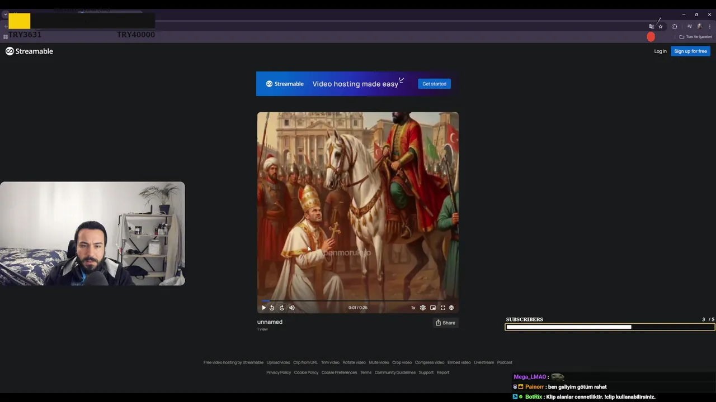Viewport: 716px width, 402px height.
Task: Open the browser profile avatar
Action: coord(699,26)
